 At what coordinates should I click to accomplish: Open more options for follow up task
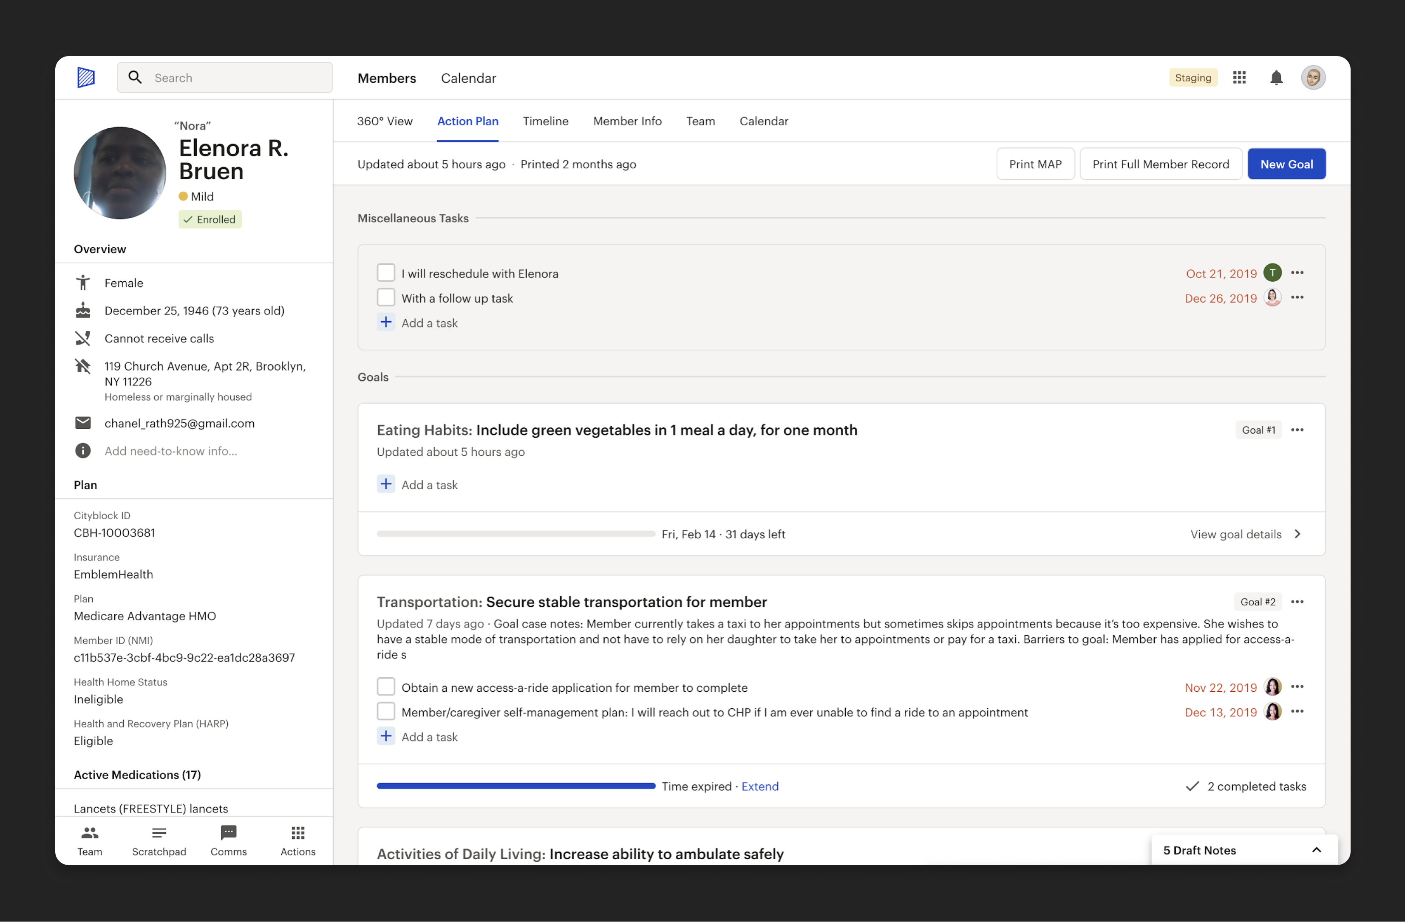tap(1297, 297)
